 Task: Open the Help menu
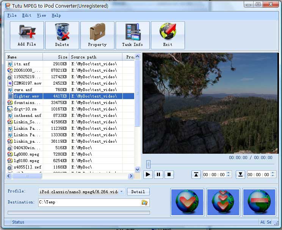(x=56, y=16)
